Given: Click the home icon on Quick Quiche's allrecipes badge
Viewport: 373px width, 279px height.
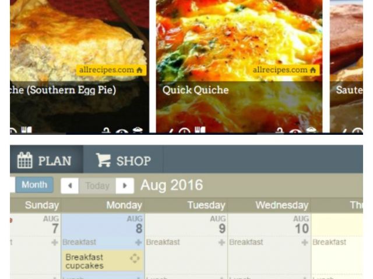Looking at the screenshot, I should click(x=313, y=70).
